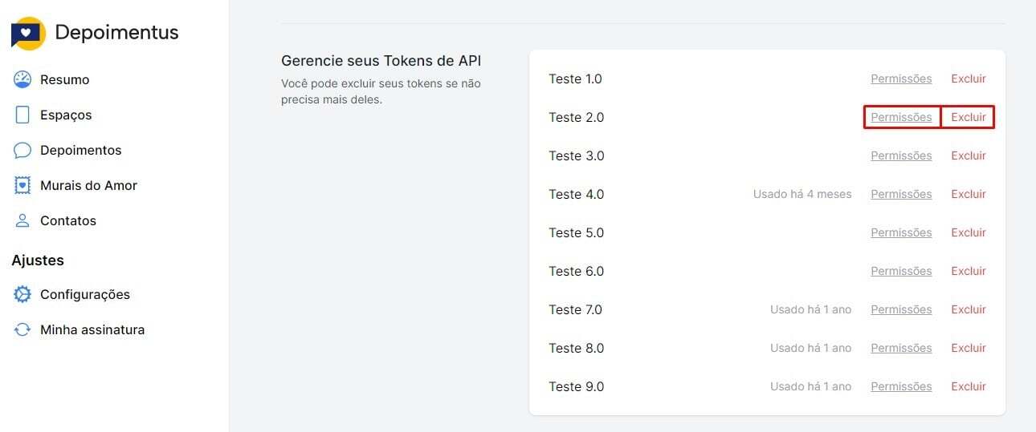Click the Depoimentus brand name
The width and height of the screenshot is (1036, 432).
[116, 33]
